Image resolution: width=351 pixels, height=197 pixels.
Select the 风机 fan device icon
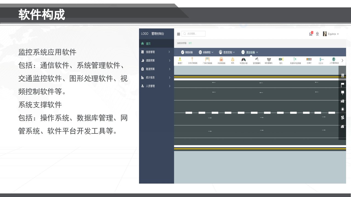click(233, 60)
